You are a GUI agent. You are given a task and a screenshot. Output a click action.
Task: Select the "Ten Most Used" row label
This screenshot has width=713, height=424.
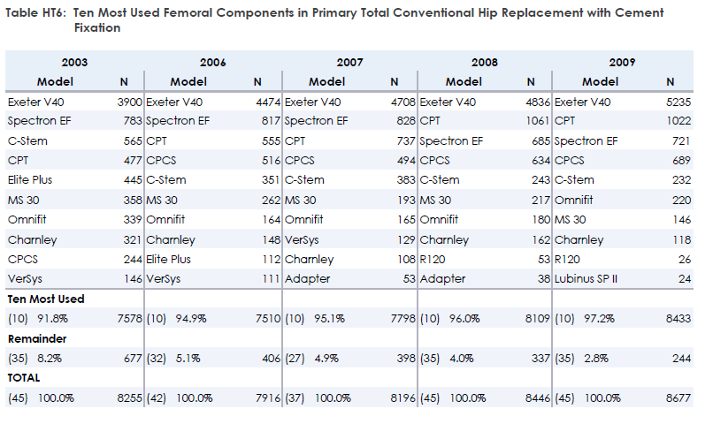point(46,299)
